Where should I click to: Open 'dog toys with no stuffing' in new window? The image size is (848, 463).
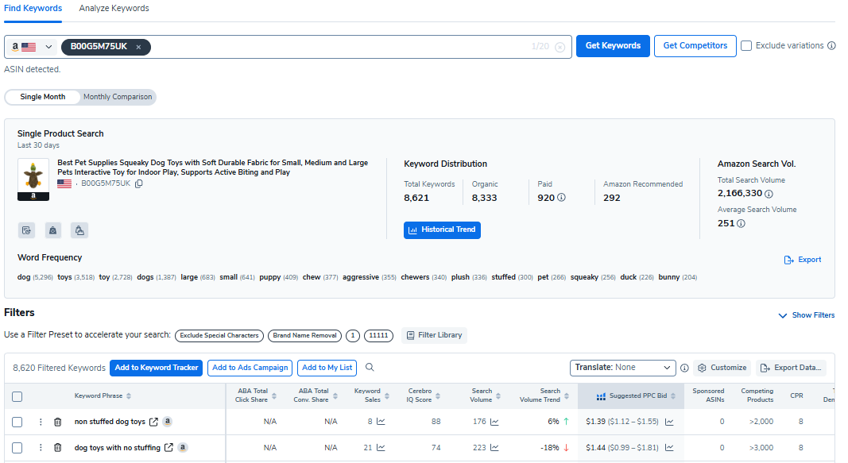168,448
